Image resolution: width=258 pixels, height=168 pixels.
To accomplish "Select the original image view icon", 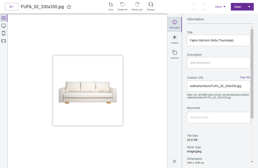I will tap(3, 18).
